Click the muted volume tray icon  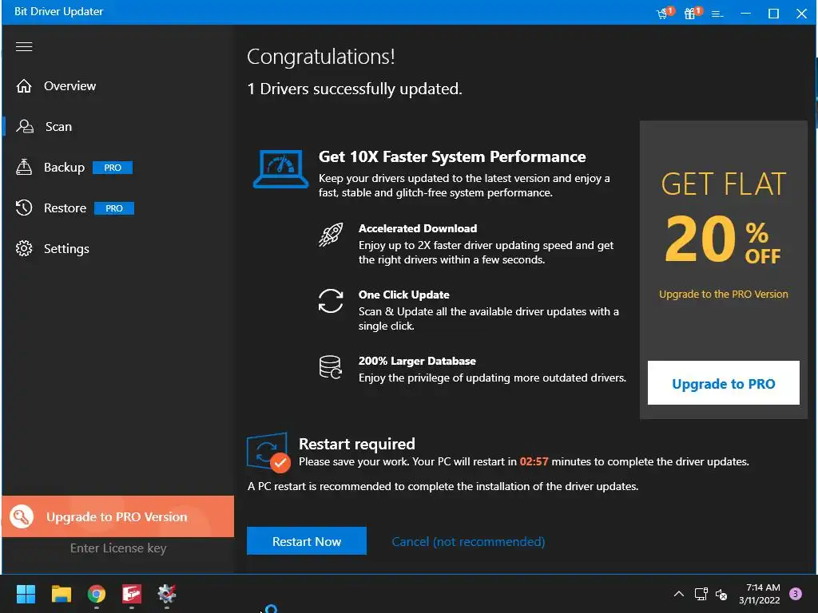click(721, 594)
